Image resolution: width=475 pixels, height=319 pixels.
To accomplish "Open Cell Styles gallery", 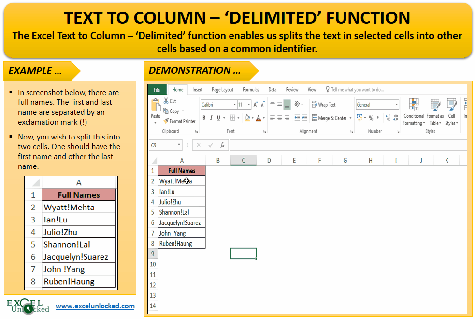I will click(x=451, y=111).
